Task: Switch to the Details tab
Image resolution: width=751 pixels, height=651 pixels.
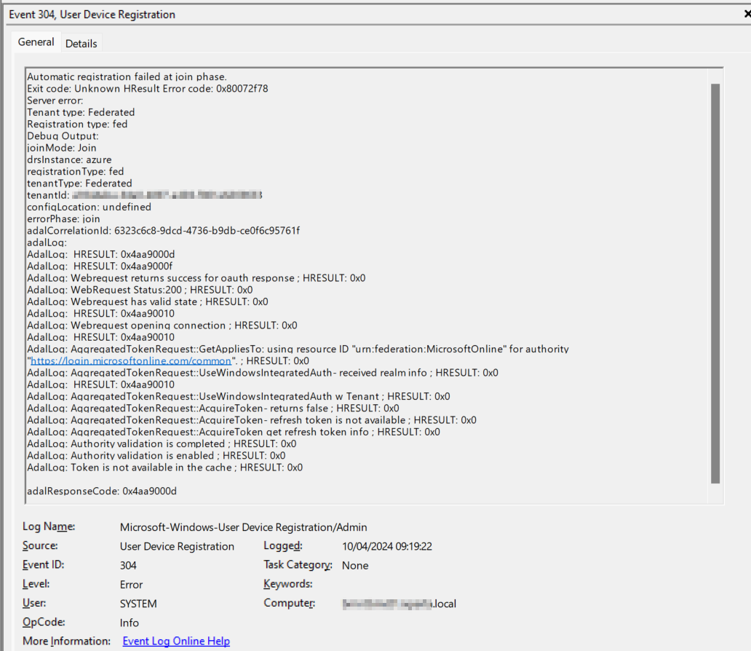Action: tap(81, 44)
